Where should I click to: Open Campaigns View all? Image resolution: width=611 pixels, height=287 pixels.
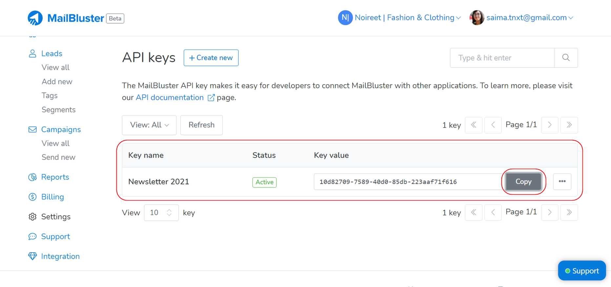click(x=55, y=143)
